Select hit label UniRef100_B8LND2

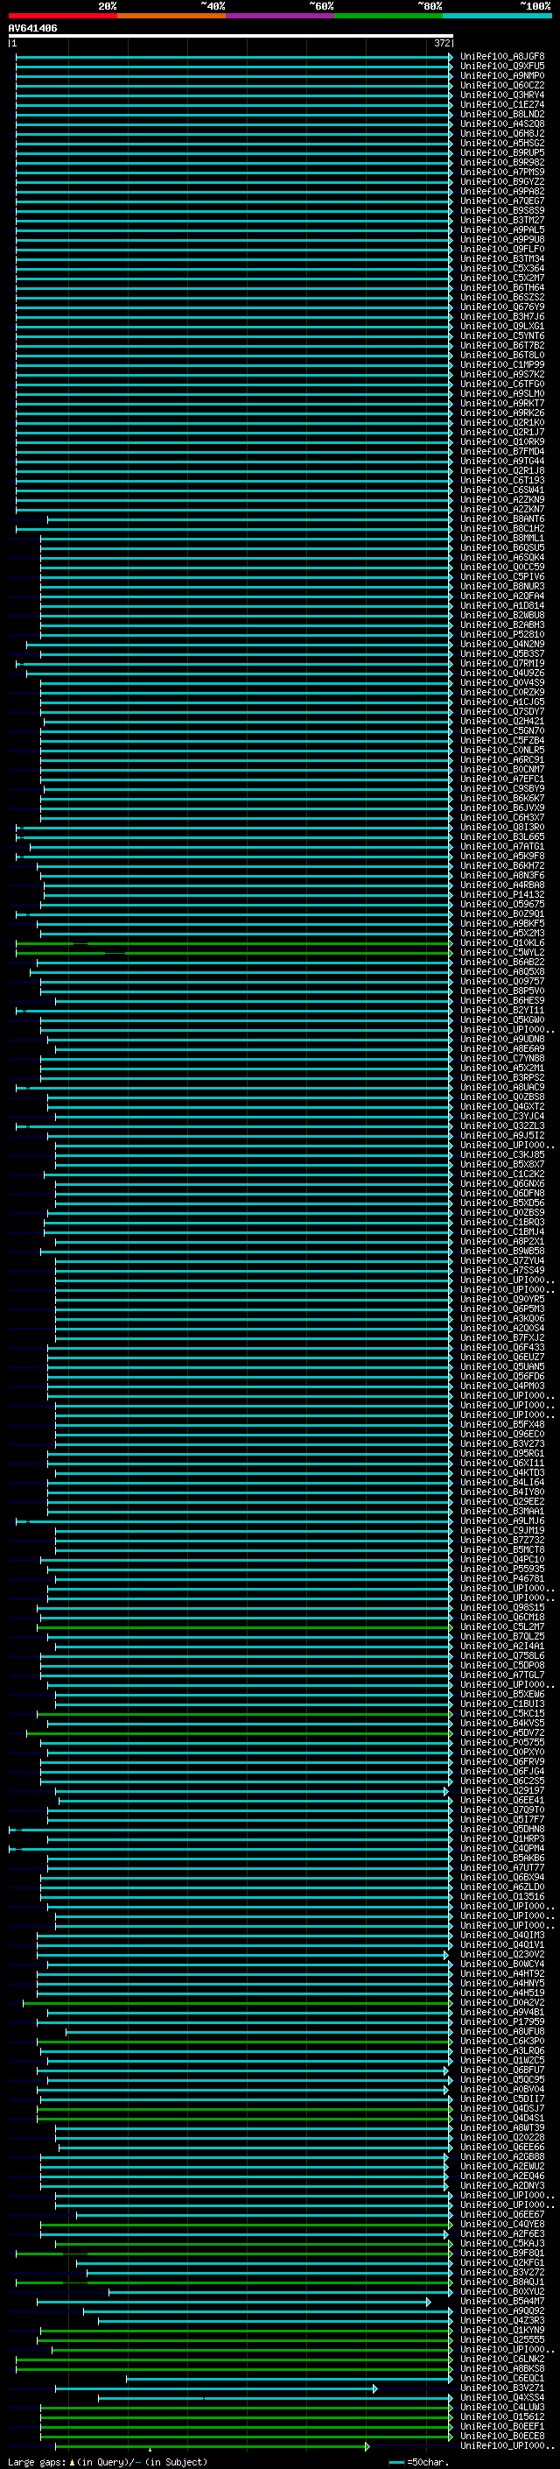click(x=502, y=114)
